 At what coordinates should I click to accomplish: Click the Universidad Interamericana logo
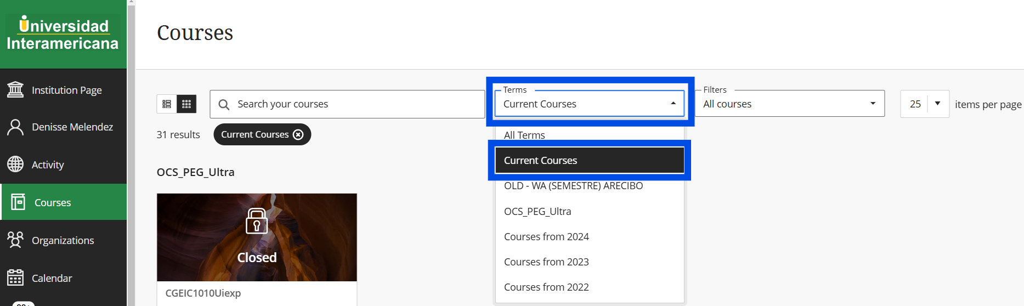coord(63,34)
